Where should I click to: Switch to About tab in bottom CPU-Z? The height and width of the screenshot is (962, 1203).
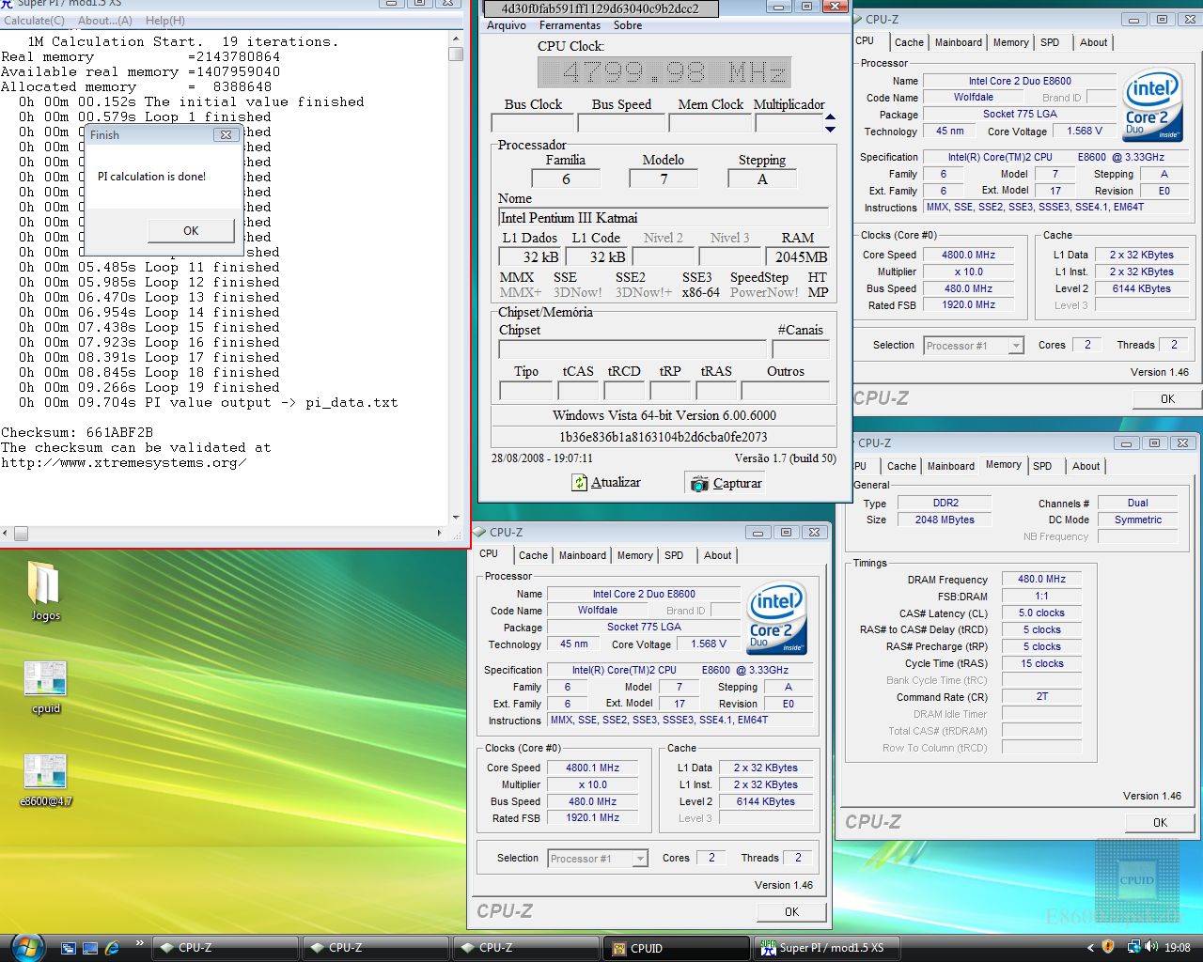(x=717, y=555)
